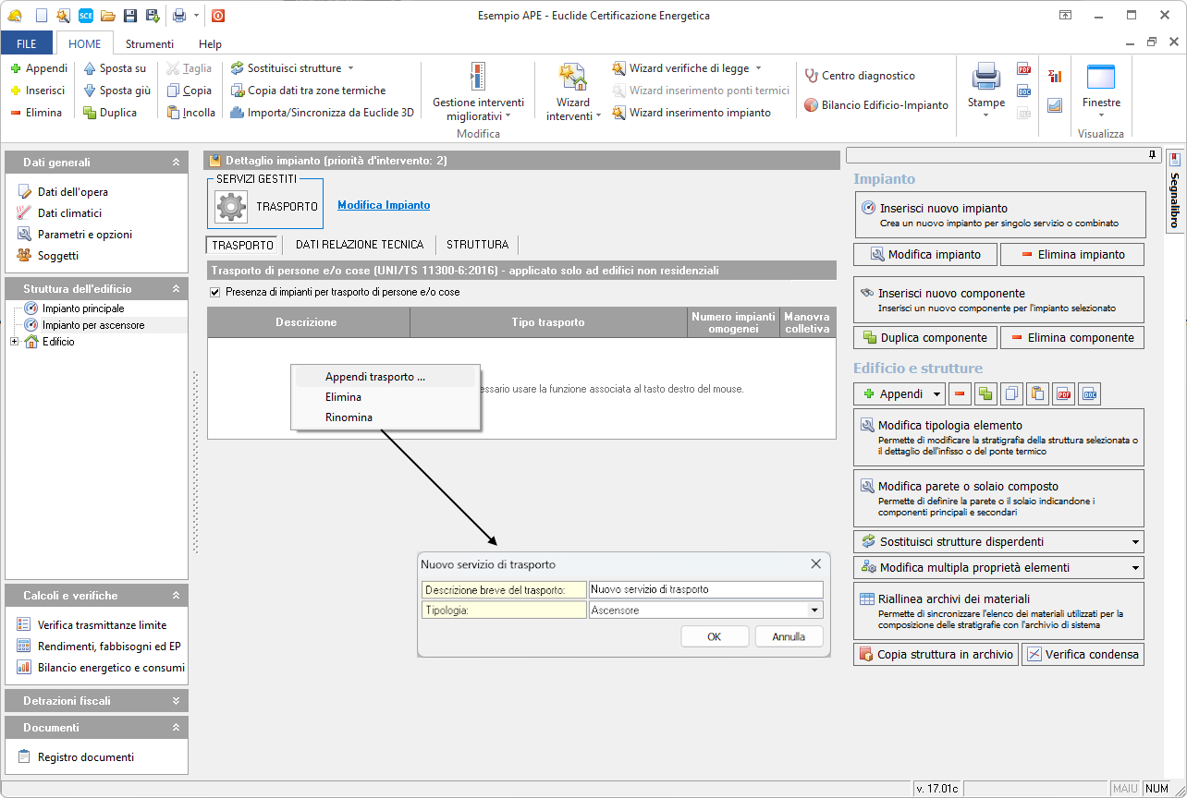1187x798 pixels.
Task: Click the Centro diagnostico stethoscope icon
Action: click(x=812, y=76)
